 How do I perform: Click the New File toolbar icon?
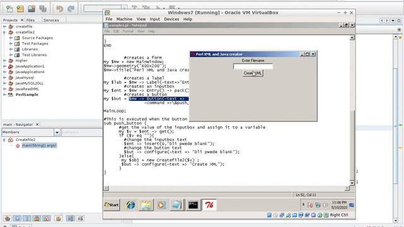pos(9,9)
